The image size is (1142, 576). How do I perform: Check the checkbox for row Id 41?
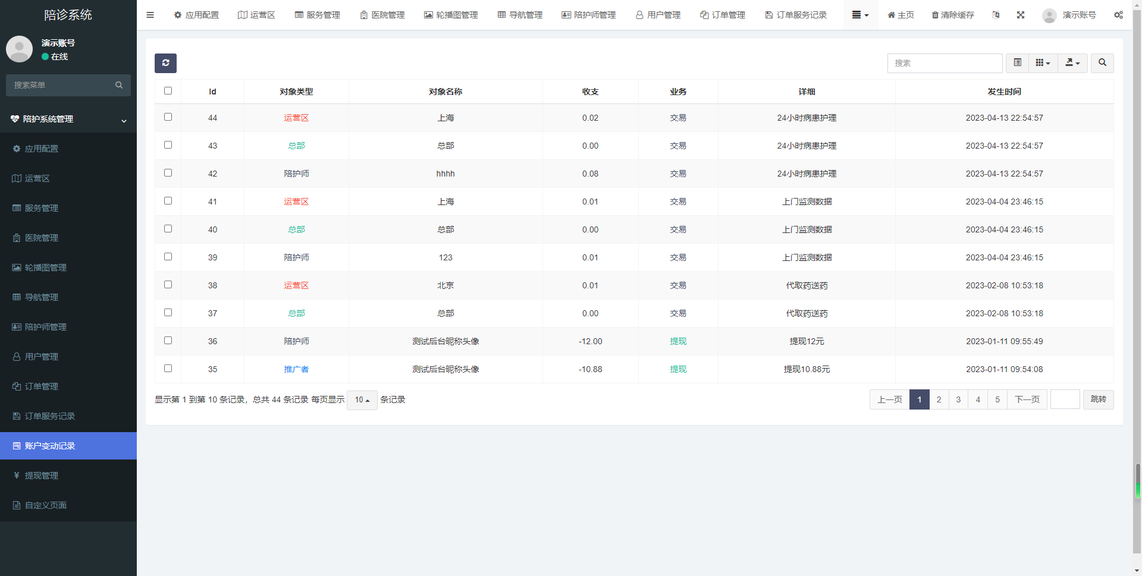pos(168,201)
